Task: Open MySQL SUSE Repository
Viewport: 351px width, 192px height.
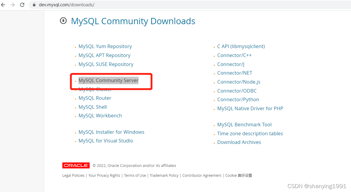Action: tap(106, 64)
